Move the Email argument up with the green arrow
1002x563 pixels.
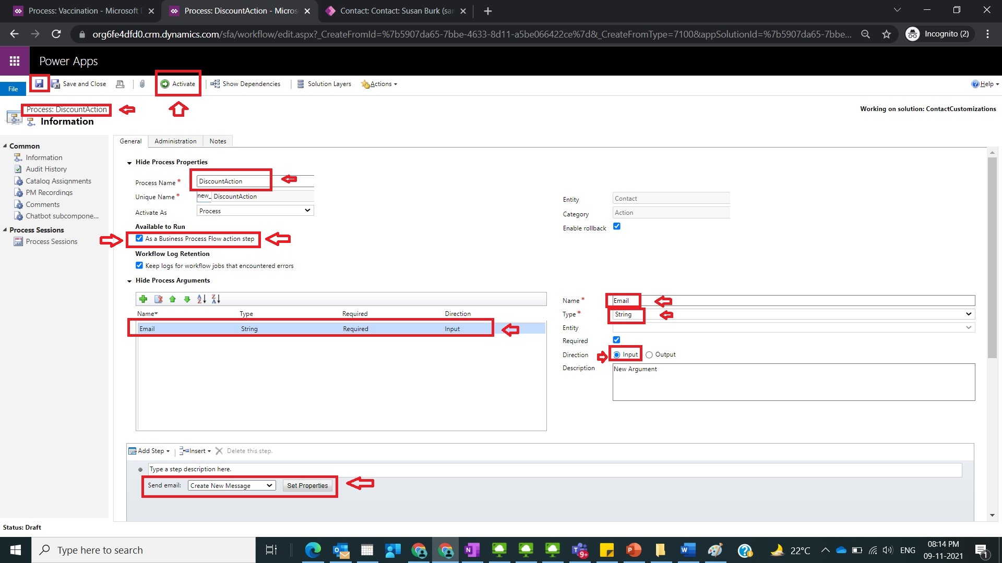pyautogui.click(x=173, y=299)
